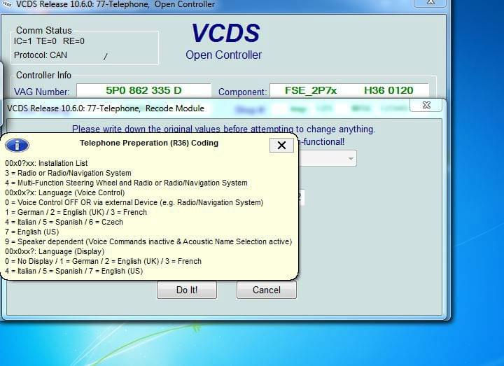This screenshot has height=366, width=504.
Task: Click the VAG Number field 5P0 862 335 D
Action: point(143,90)
